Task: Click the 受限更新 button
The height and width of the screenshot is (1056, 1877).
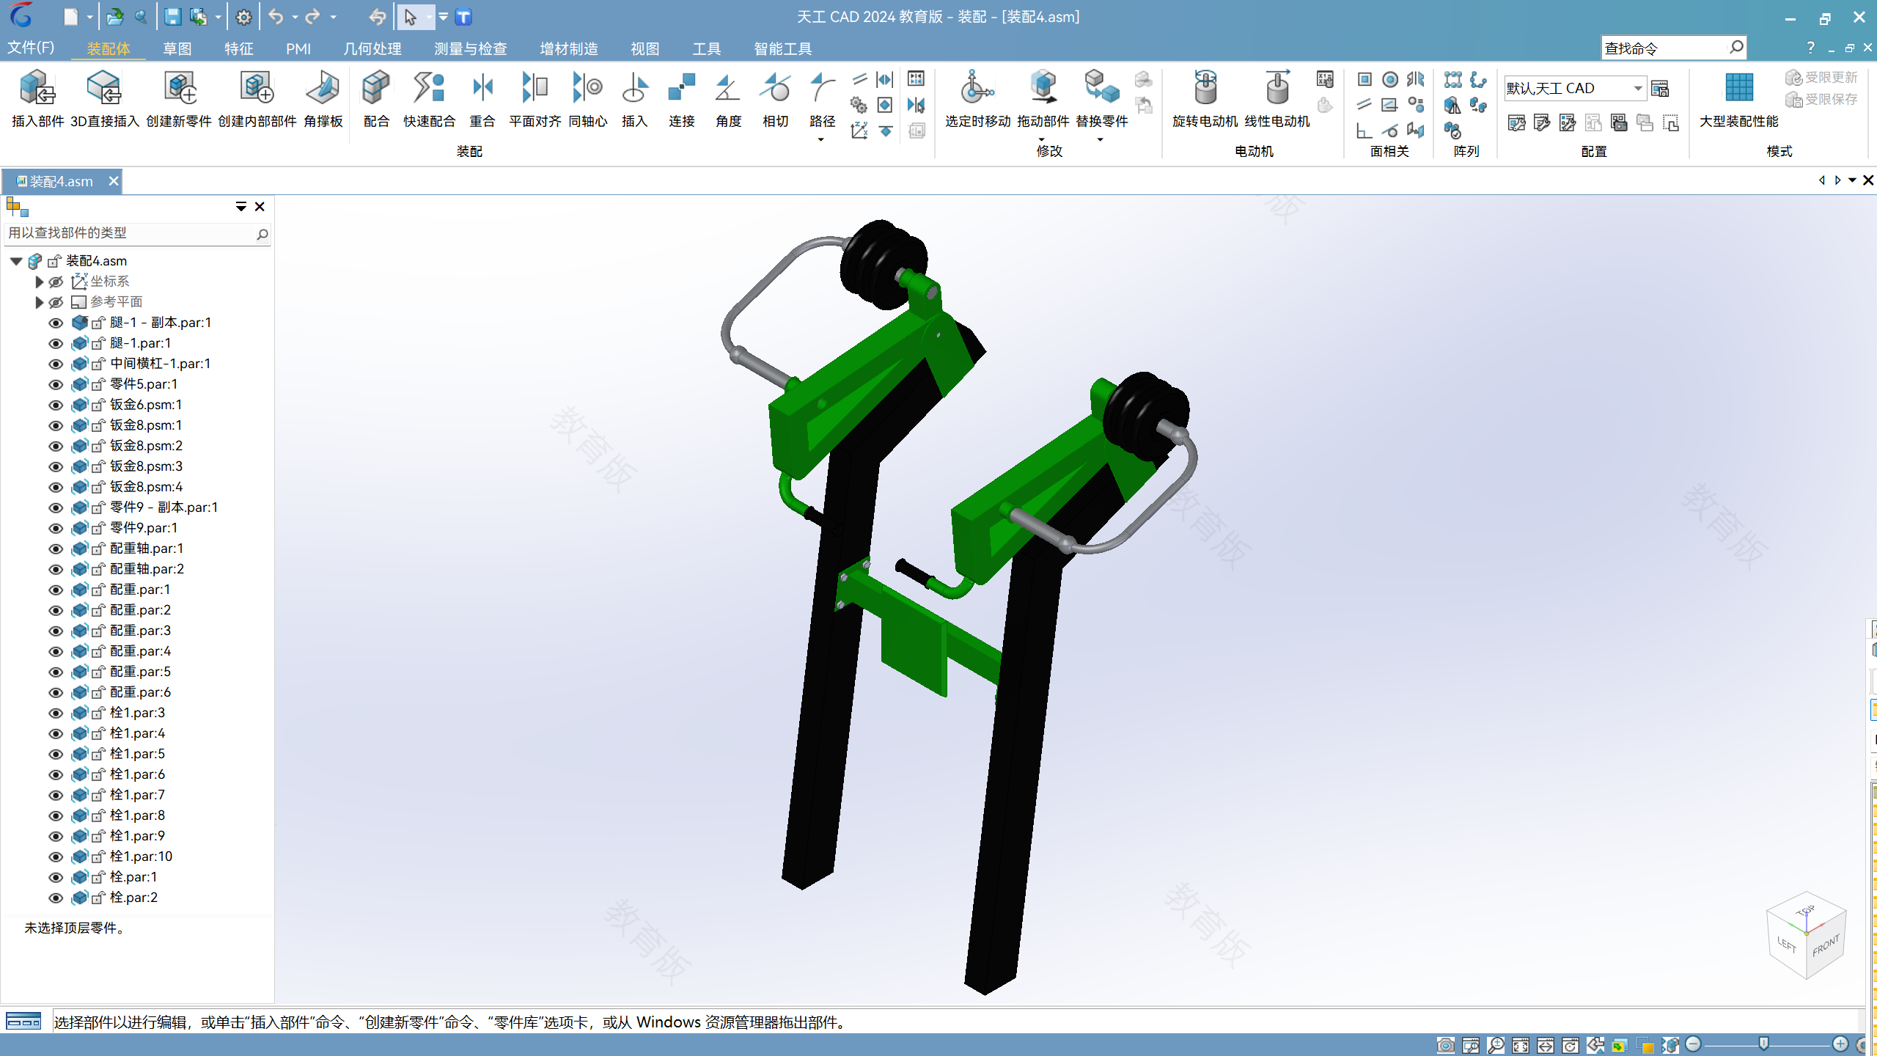Action: (1821, 78)
